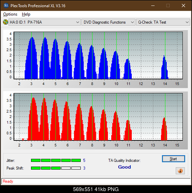This screenshot has height=193, width=192.
Task: Minimize the PlexTools window
Action: 153,6
